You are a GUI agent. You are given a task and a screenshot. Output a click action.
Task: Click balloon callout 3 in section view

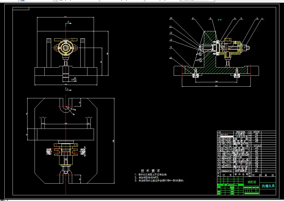[x=241, y=18]
